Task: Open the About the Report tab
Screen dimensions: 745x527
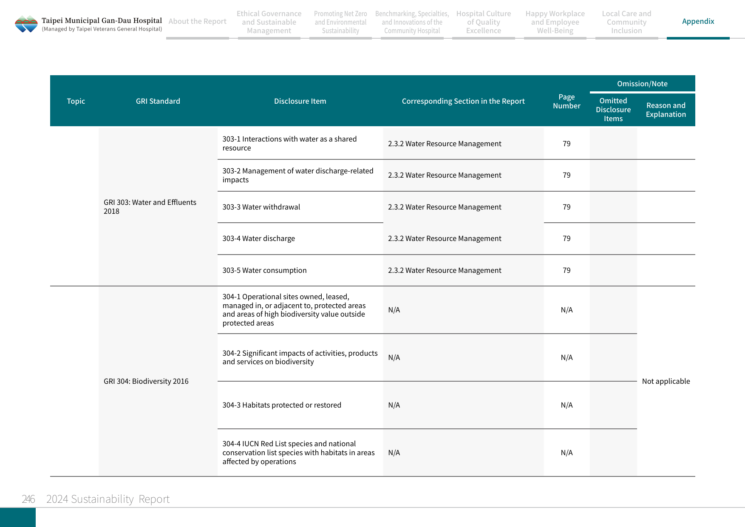Action: click(x=197, y=21)
